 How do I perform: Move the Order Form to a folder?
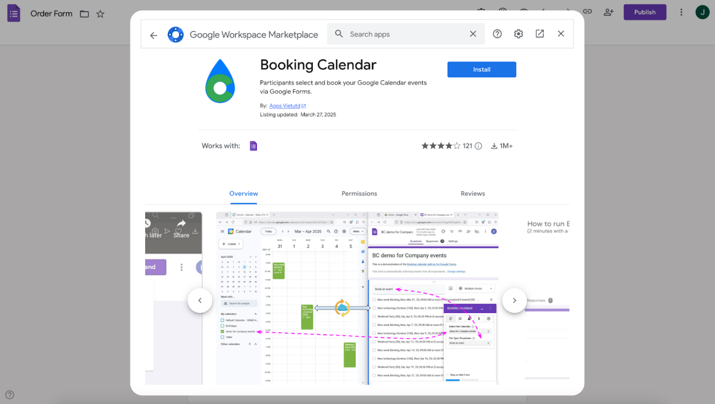84,14
